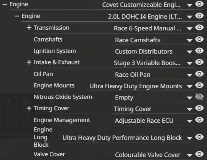This screenshot has width=207, height=160.
Task: Show the hidden Nitrous Oxide System part
Action: click(x=199, y=97)
